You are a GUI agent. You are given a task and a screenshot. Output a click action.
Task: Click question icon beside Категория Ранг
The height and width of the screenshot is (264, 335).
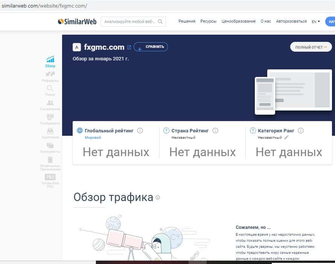[x=253, y=130]
